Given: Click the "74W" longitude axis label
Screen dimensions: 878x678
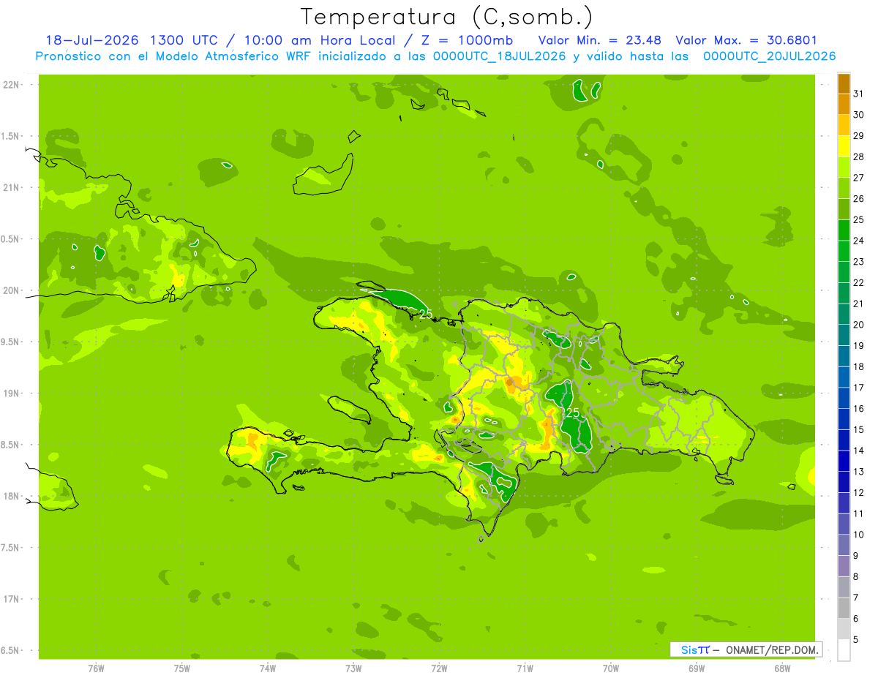Looking at the screenshot, I should click(x=268, y=668).
